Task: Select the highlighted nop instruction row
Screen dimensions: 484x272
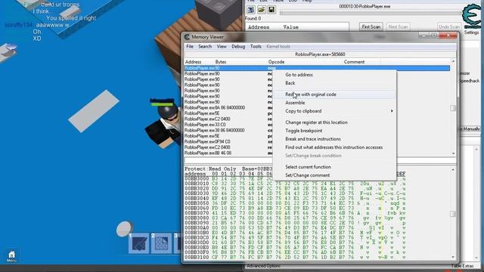Action: (317, 68)
